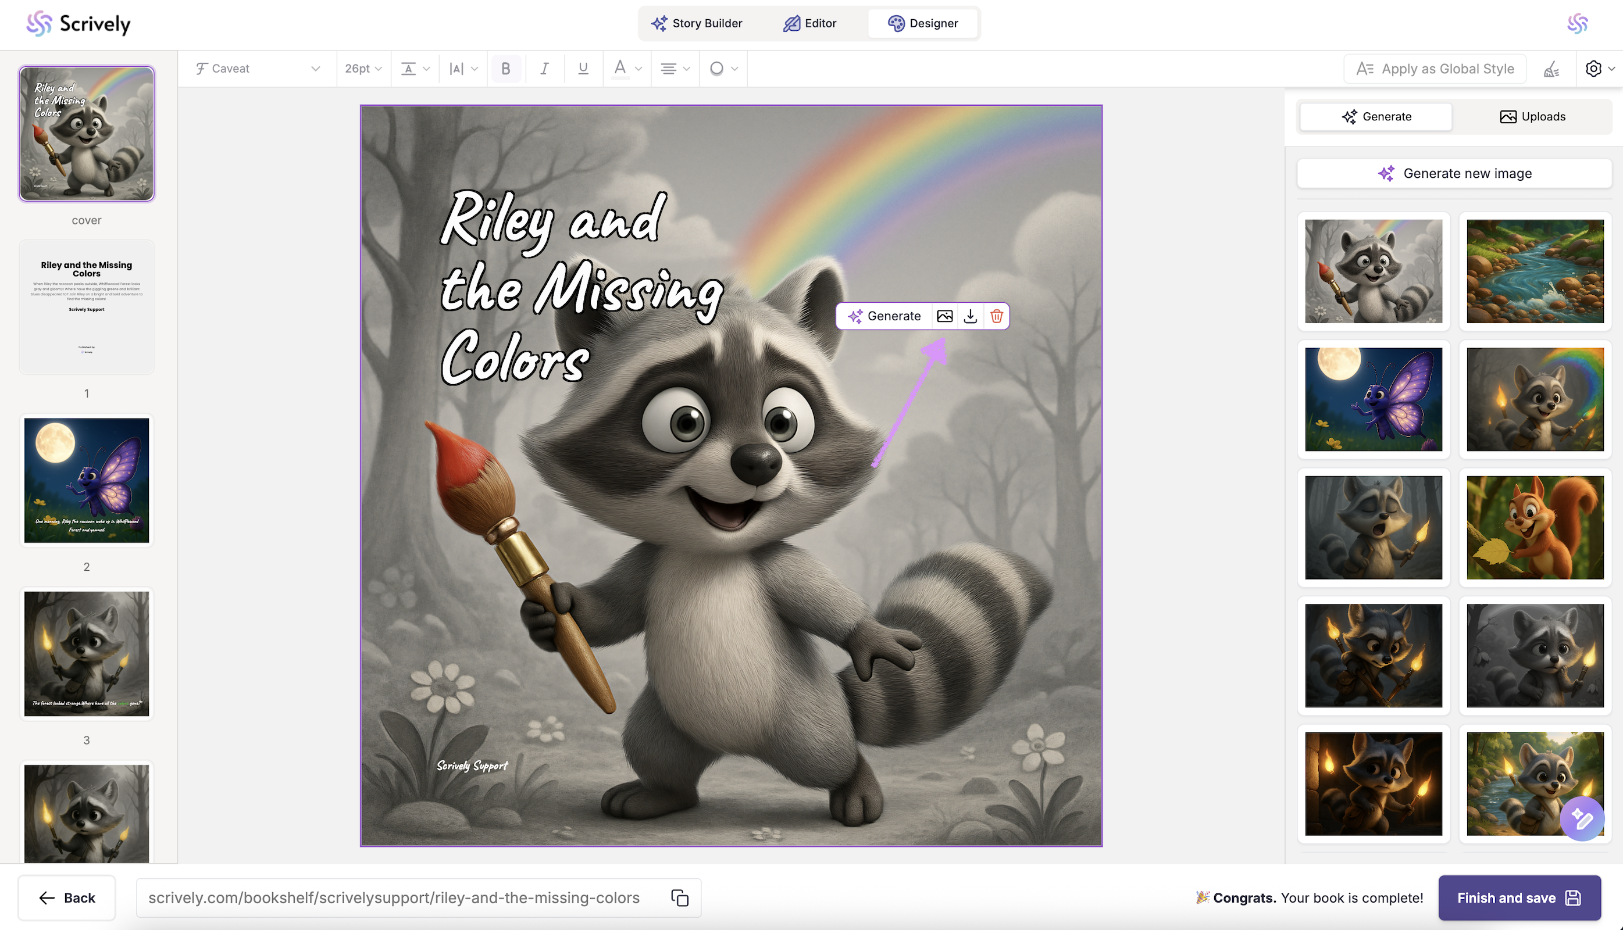The image size is (1623, 930).
Task: Toggle underline formatting
Action: click(583, 69)
